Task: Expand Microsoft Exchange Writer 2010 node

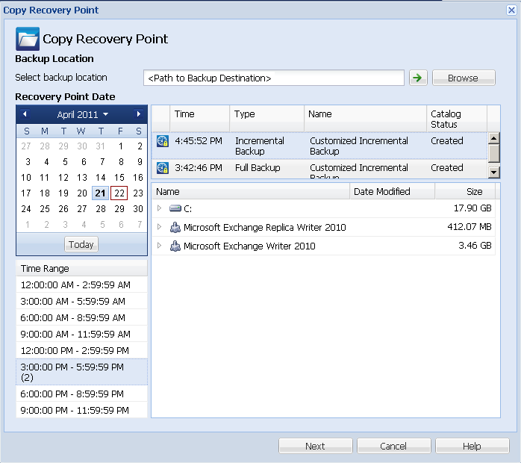Action: [x=159, y=246]
